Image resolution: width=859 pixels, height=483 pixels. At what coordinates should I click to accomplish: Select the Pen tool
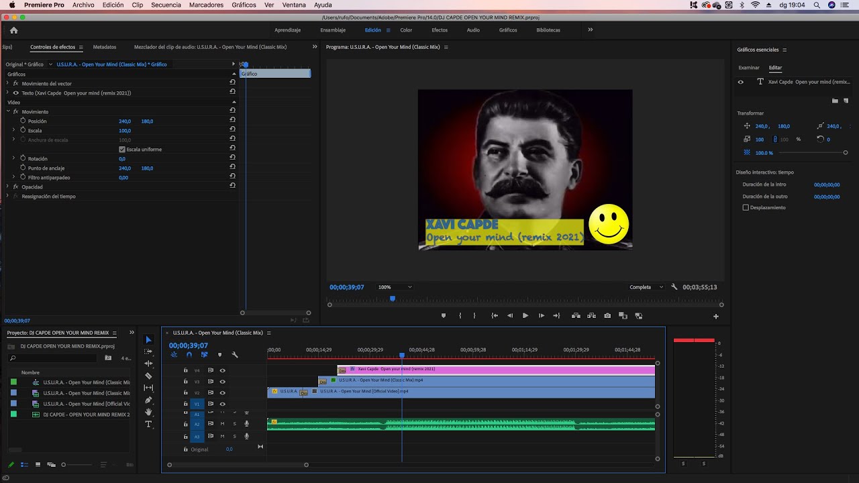148,400
